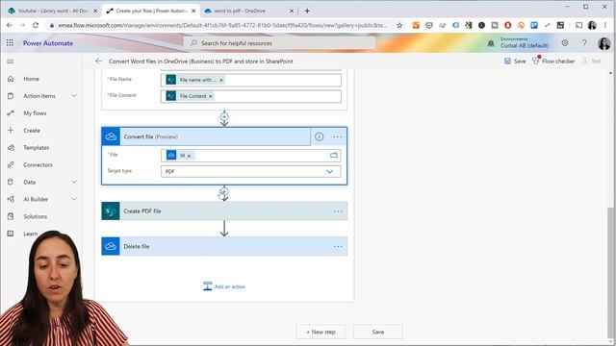616x346 pixels.
Task: Open settings gear in header
Action: pos(565,43)
